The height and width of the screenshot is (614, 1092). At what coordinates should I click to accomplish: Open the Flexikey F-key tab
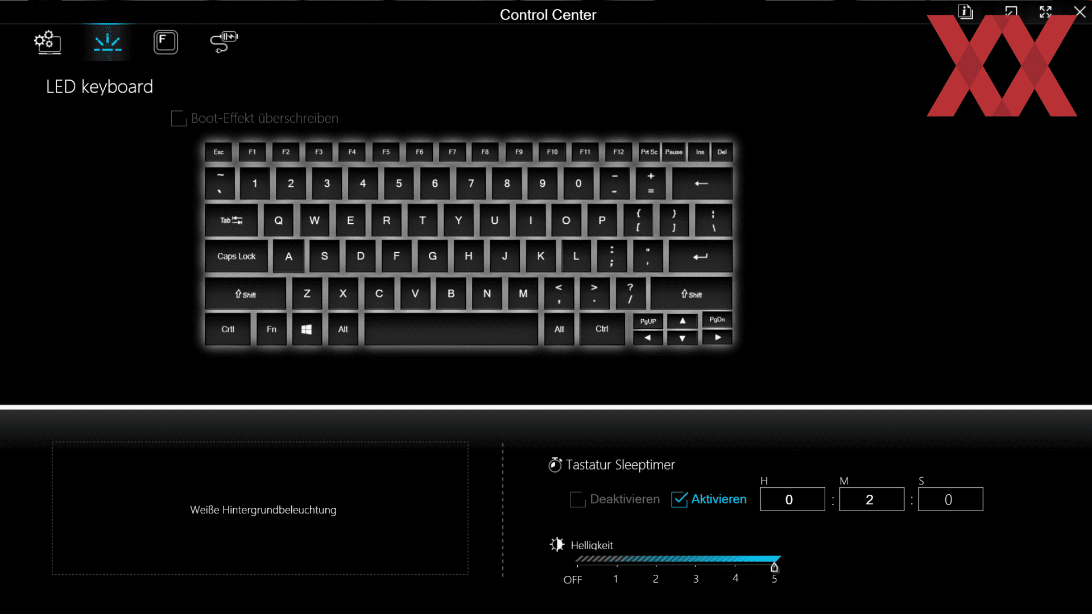tap(166, 42)
